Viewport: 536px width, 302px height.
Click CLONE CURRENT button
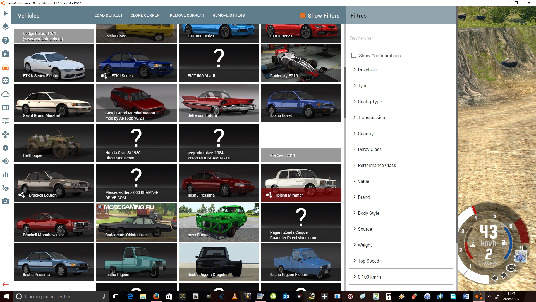coord(146,15)
